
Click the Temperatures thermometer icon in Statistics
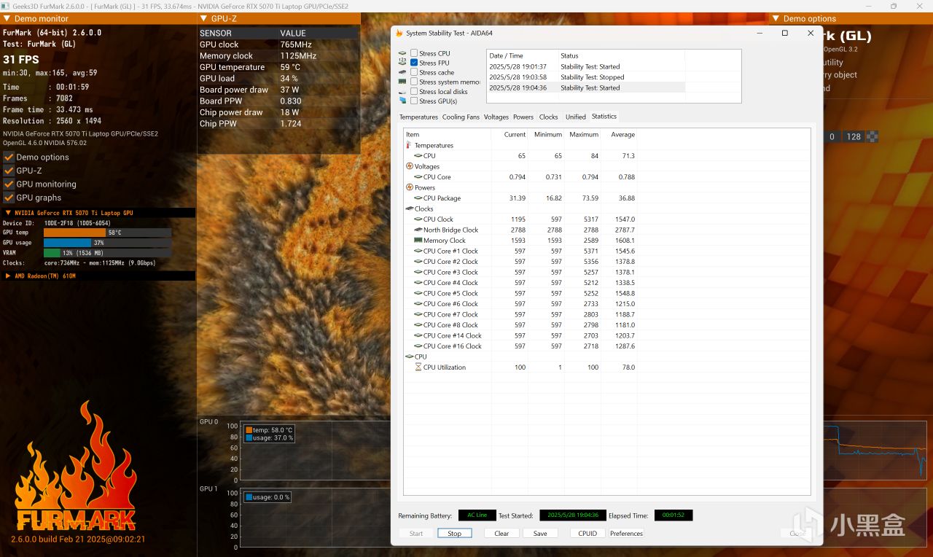pos(409,145)
